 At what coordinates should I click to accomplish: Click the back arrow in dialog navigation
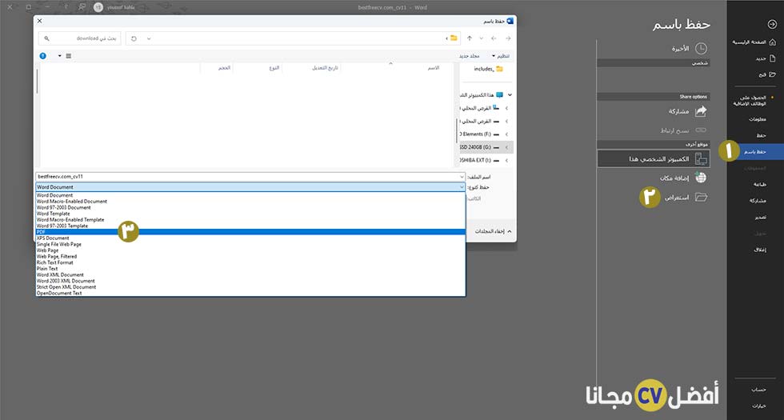point(494,38)
